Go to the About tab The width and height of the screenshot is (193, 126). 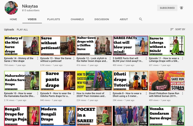pyautogui.click(x=124, y=19)
